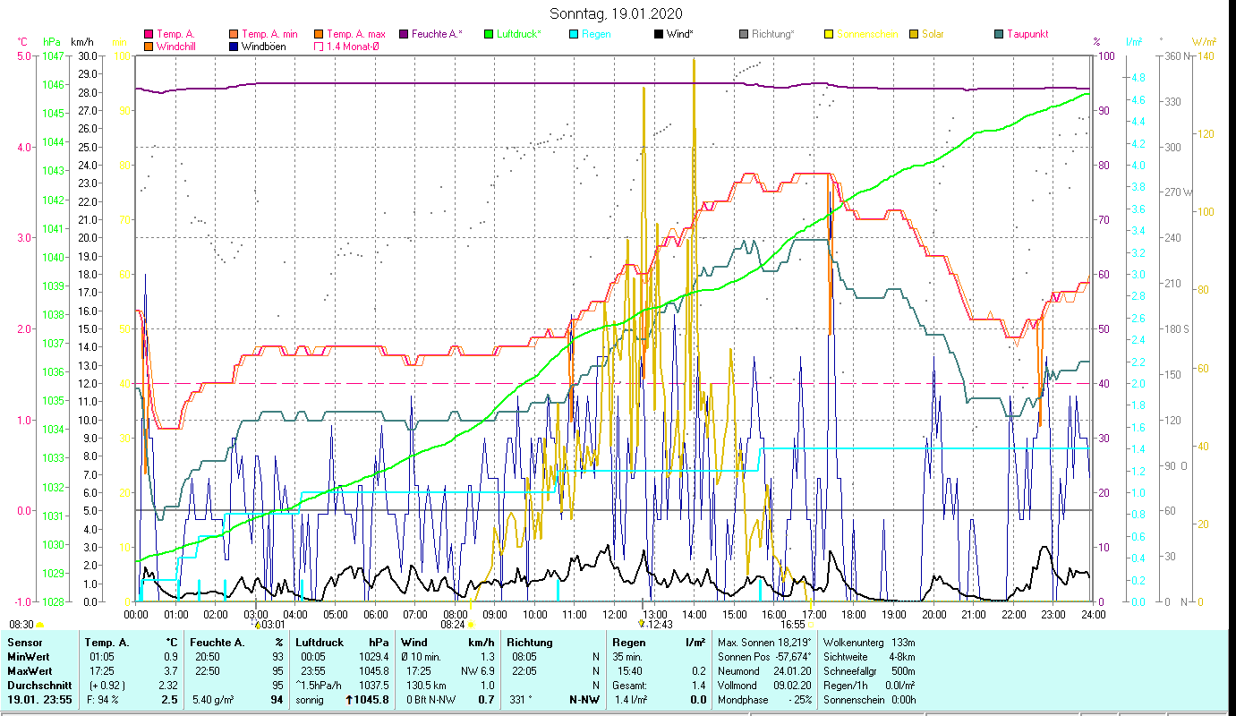The image size is (1236, 716).
Task: Click the Sonntag, 19.01.2020 date title
Action: [x=617, y=13]
